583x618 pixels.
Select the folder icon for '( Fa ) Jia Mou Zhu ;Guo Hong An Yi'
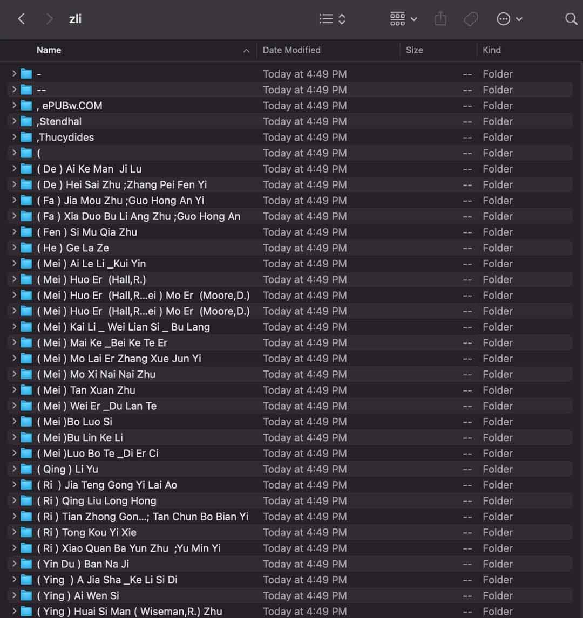pyautogui.click(x=26, y=200)
